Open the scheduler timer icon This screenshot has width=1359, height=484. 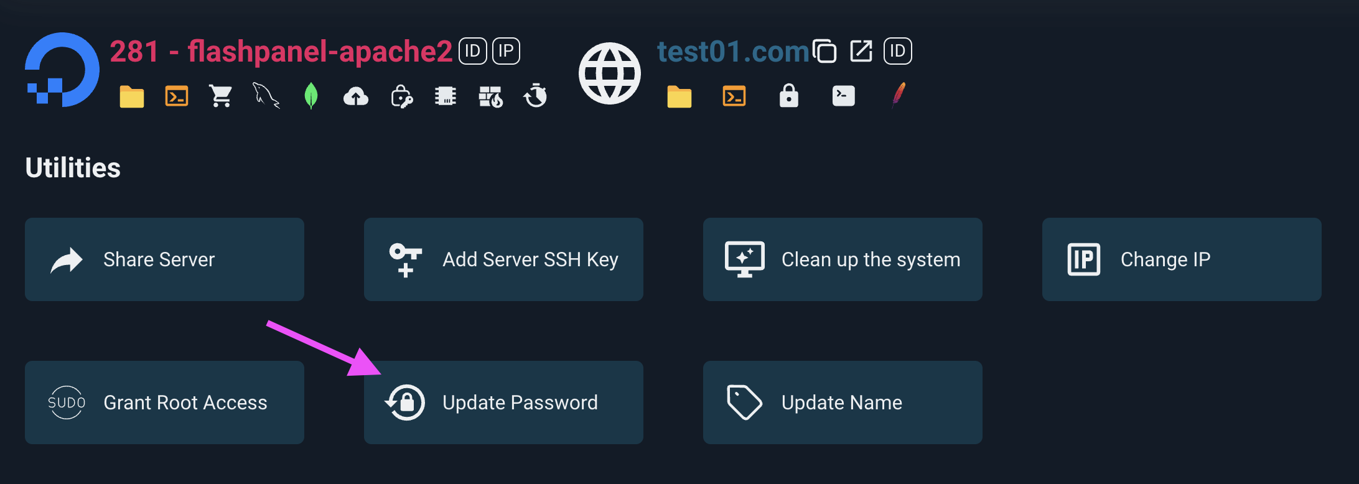pos(536,96)
